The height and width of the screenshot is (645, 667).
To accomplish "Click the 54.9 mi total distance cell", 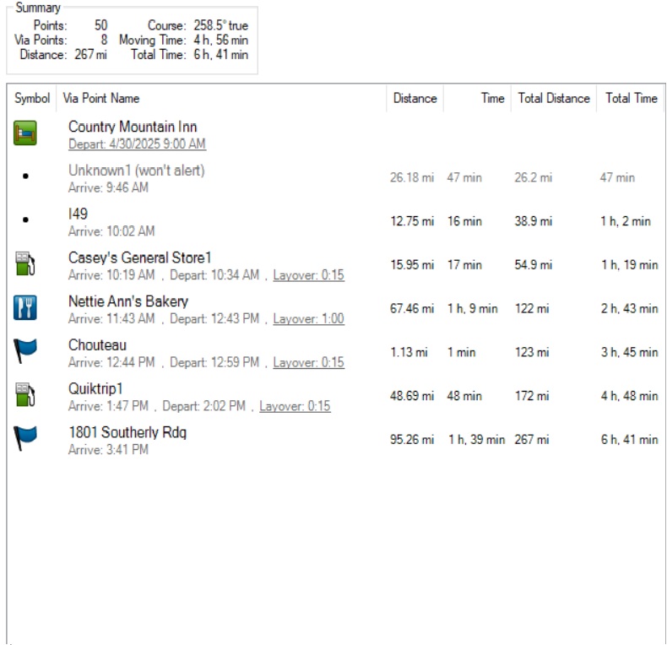I will tap(533, 264).
